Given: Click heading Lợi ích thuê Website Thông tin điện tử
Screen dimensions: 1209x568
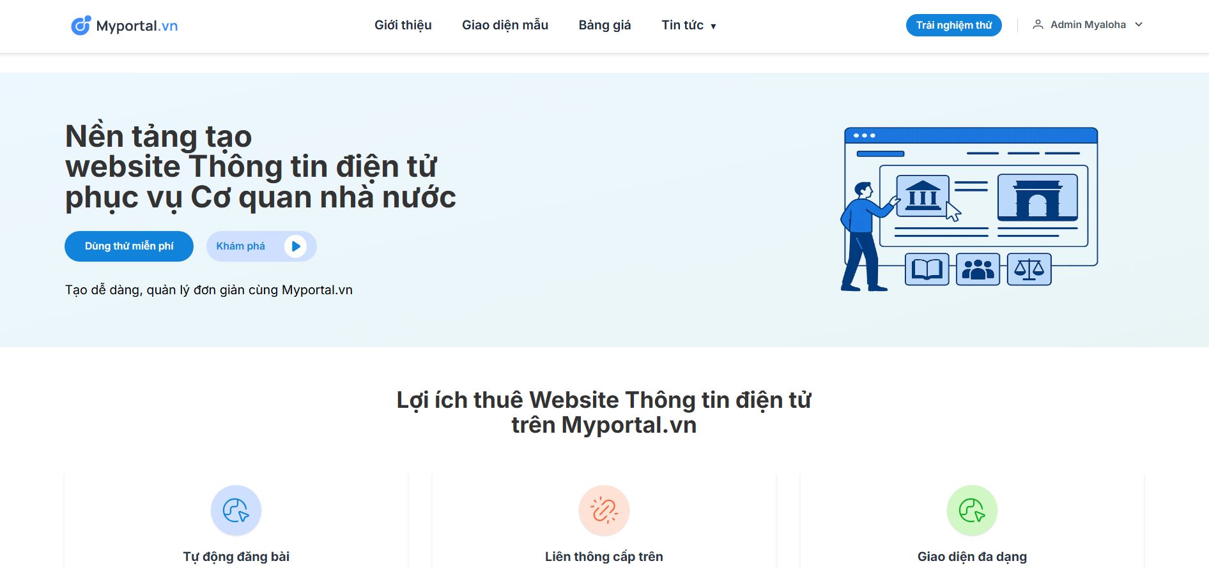Looking at the screenshot, I should point(604,412).
